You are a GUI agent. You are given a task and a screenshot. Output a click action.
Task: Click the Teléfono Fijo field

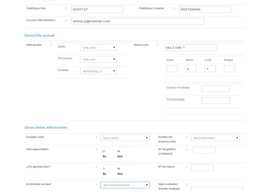[97, 9]
